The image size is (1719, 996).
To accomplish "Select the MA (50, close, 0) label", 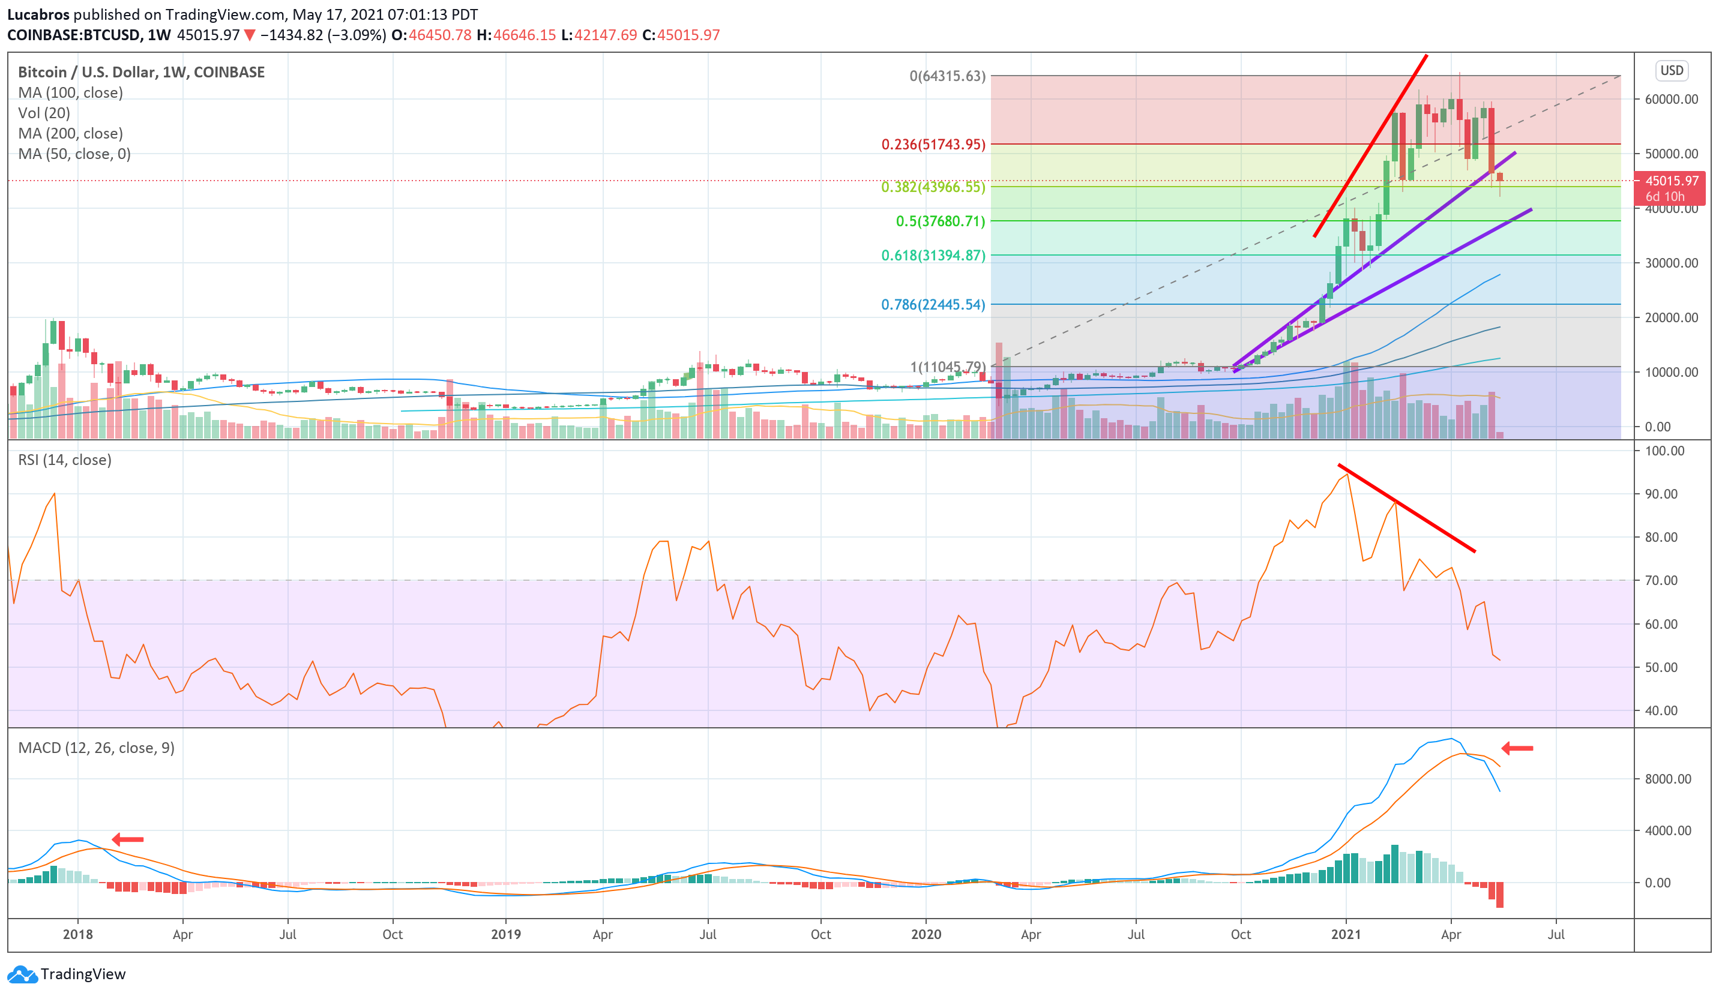I will 74,154.
